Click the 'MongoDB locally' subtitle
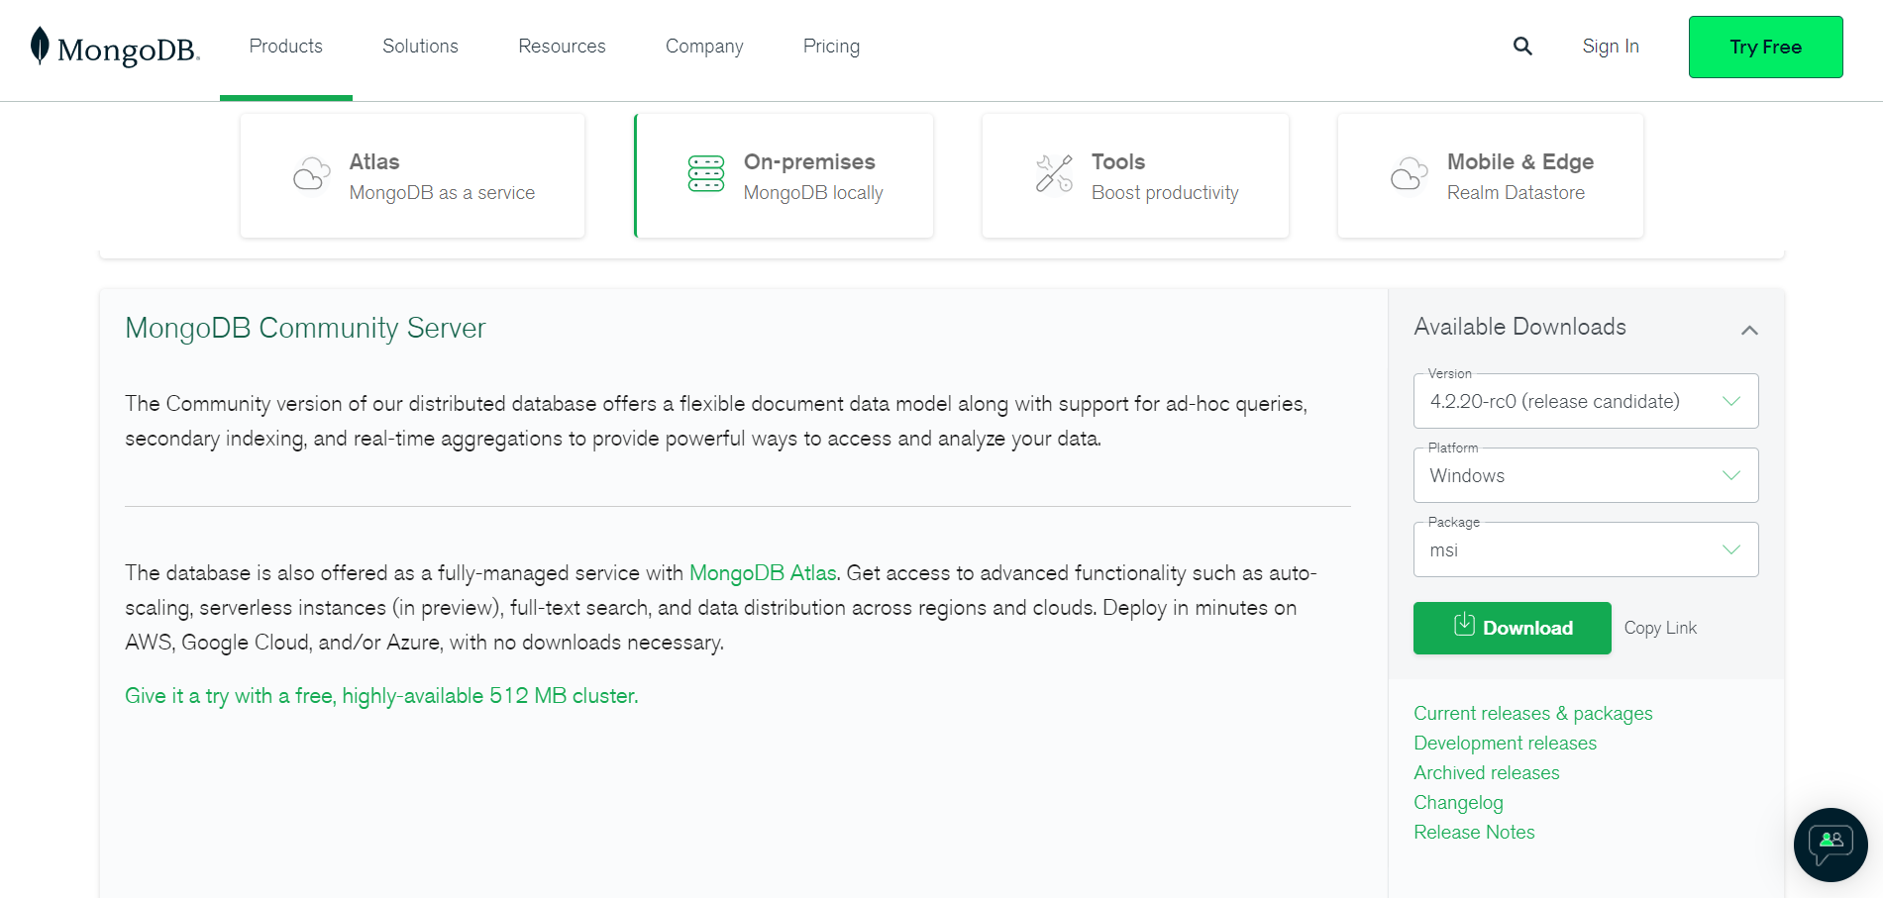1883x898 pixels. [813, 192]
